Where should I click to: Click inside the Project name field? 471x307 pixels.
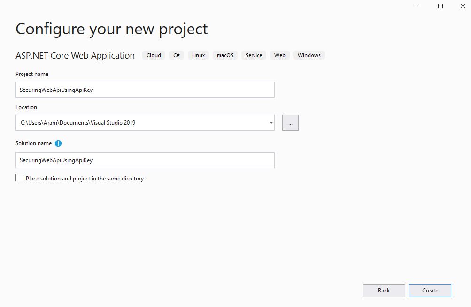point(141,90)
